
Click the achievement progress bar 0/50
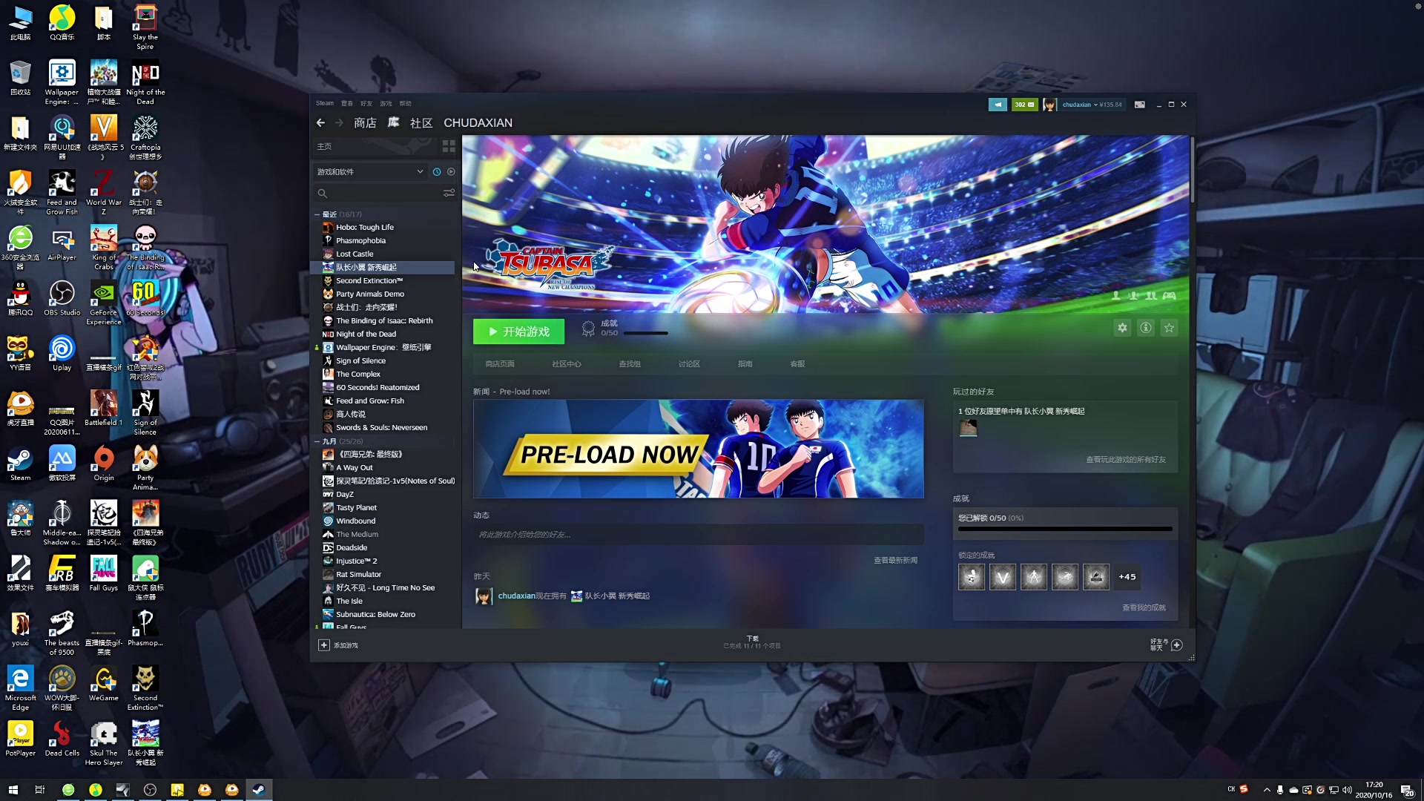1065,529
